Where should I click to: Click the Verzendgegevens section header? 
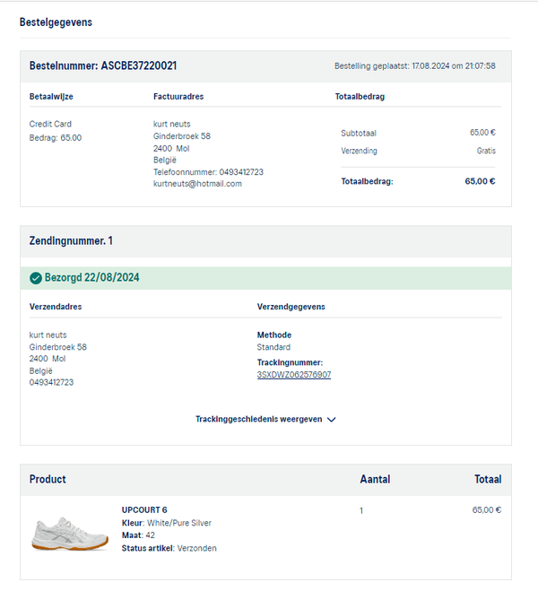click(291, 307)
